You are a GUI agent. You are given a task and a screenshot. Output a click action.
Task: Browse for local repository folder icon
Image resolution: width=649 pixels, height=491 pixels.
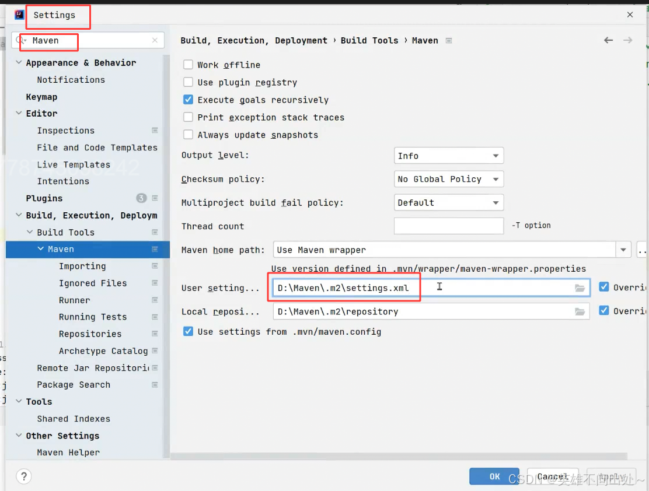pos(580,311)
